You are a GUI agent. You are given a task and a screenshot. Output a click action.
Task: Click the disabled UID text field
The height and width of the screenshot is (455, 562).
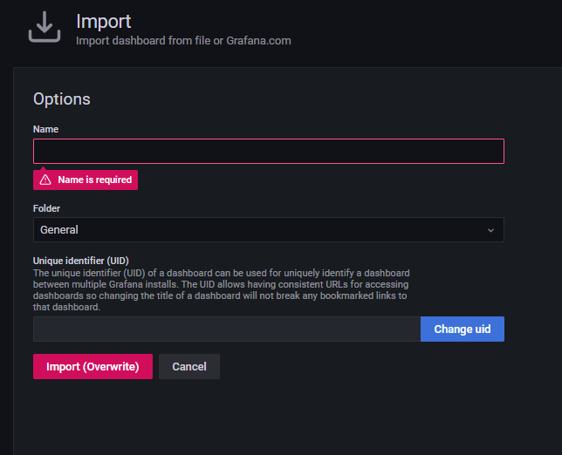click(227, 329)
